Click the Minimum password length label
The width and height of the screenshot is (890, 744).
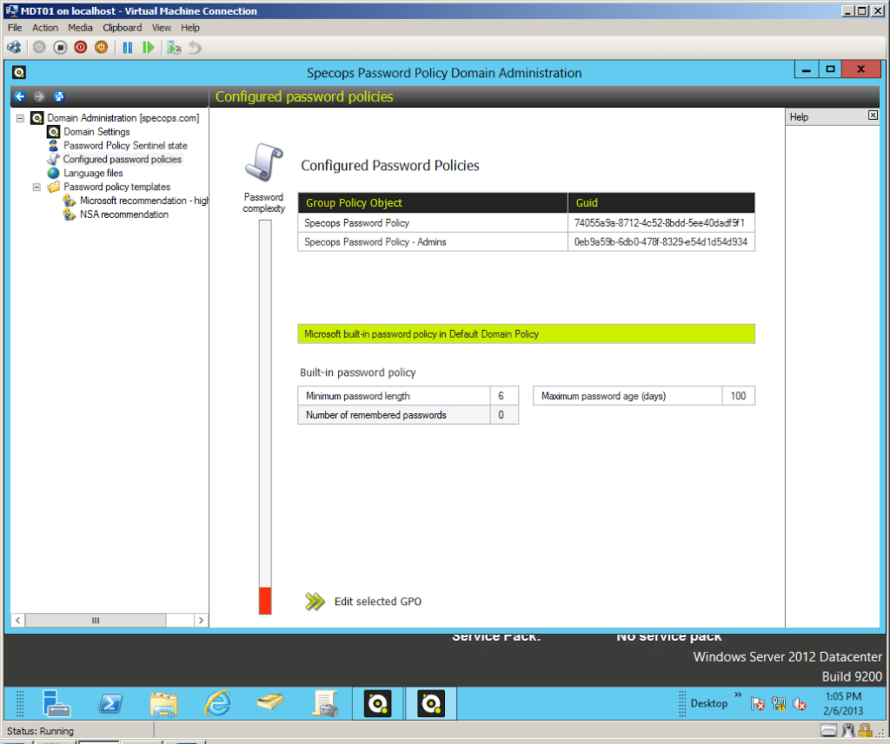click(x=357, y=396)
